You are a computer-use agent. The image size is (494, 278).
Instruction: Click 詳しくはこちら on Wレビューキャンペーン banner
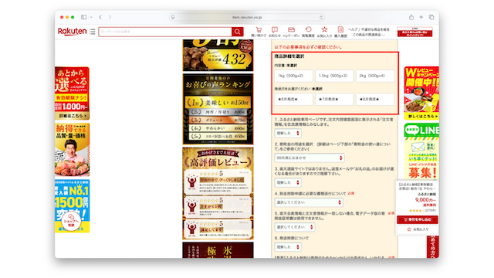422,117
